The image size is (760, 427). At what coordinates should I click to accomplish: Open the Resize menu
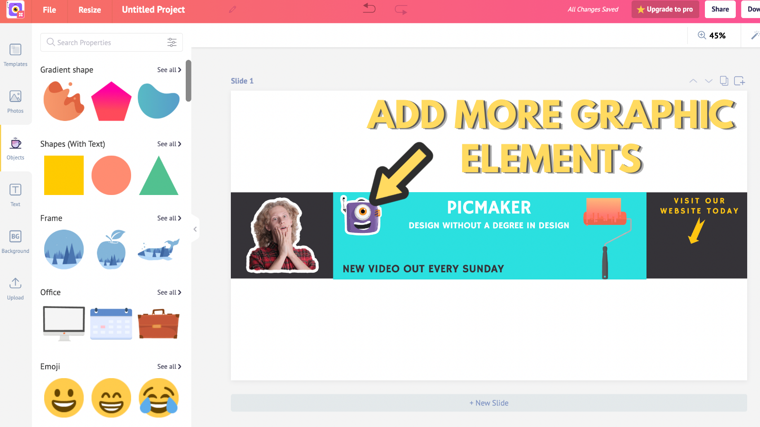90,9
